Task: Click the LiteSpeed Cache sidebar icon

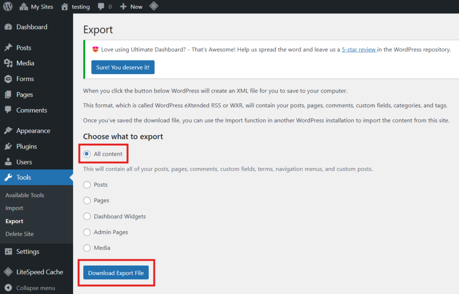Action: (8, 272)
